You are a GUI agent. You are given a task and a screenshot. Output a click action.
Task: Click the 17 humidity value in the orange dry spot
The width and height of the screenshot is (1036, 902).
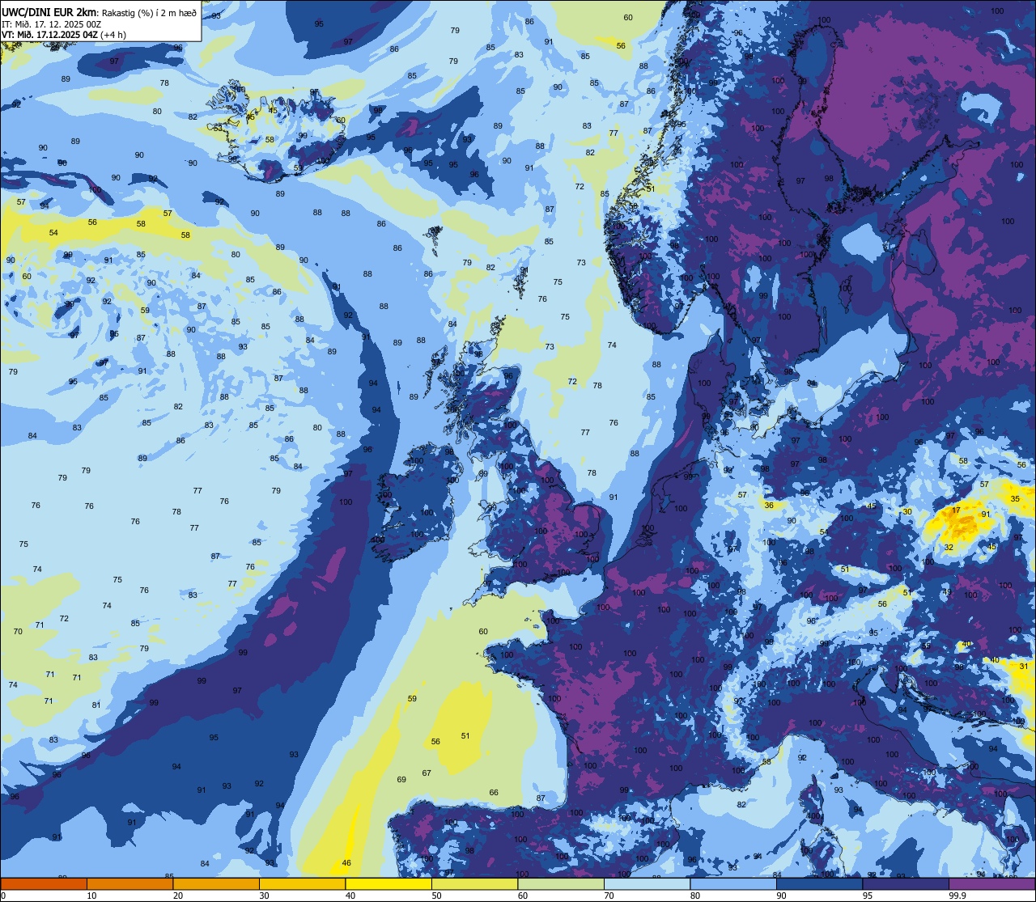pyautogui.click(x=956, y=510)
